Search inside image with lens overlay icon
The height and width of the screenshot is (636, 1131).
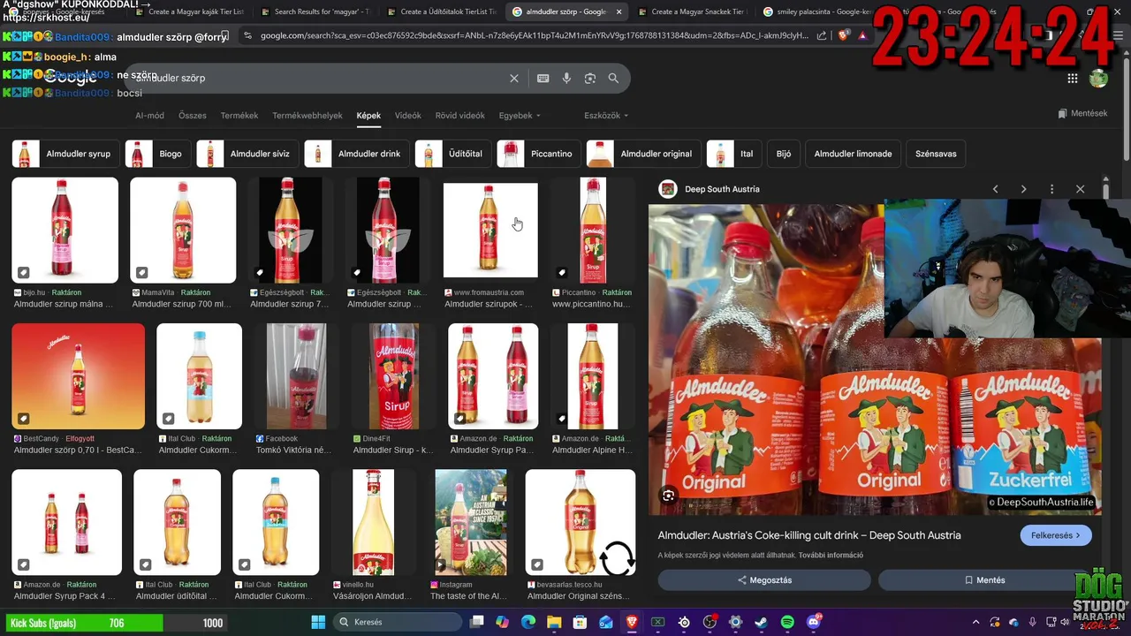point(669,496)
